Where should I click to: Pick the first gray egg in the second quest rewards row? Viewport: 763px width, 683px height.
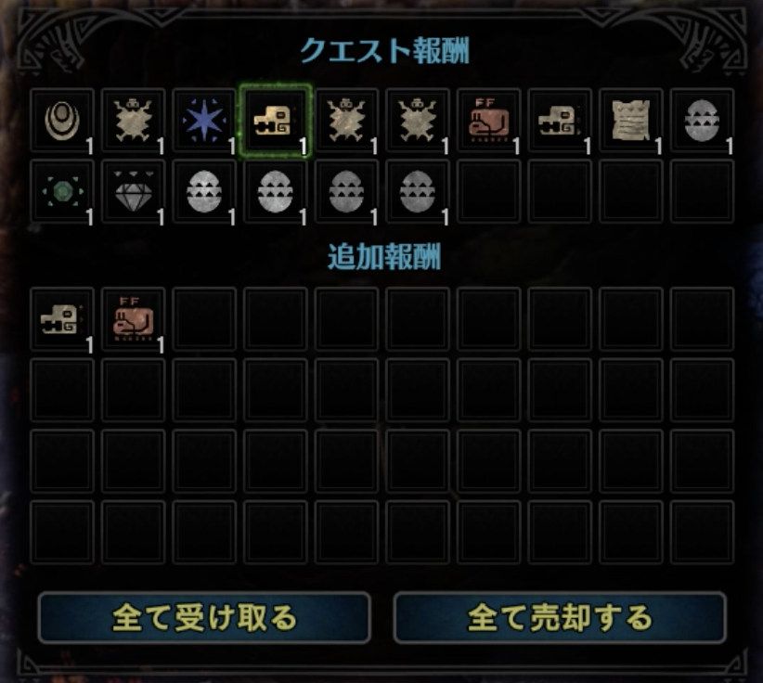(x=204, y=191)
